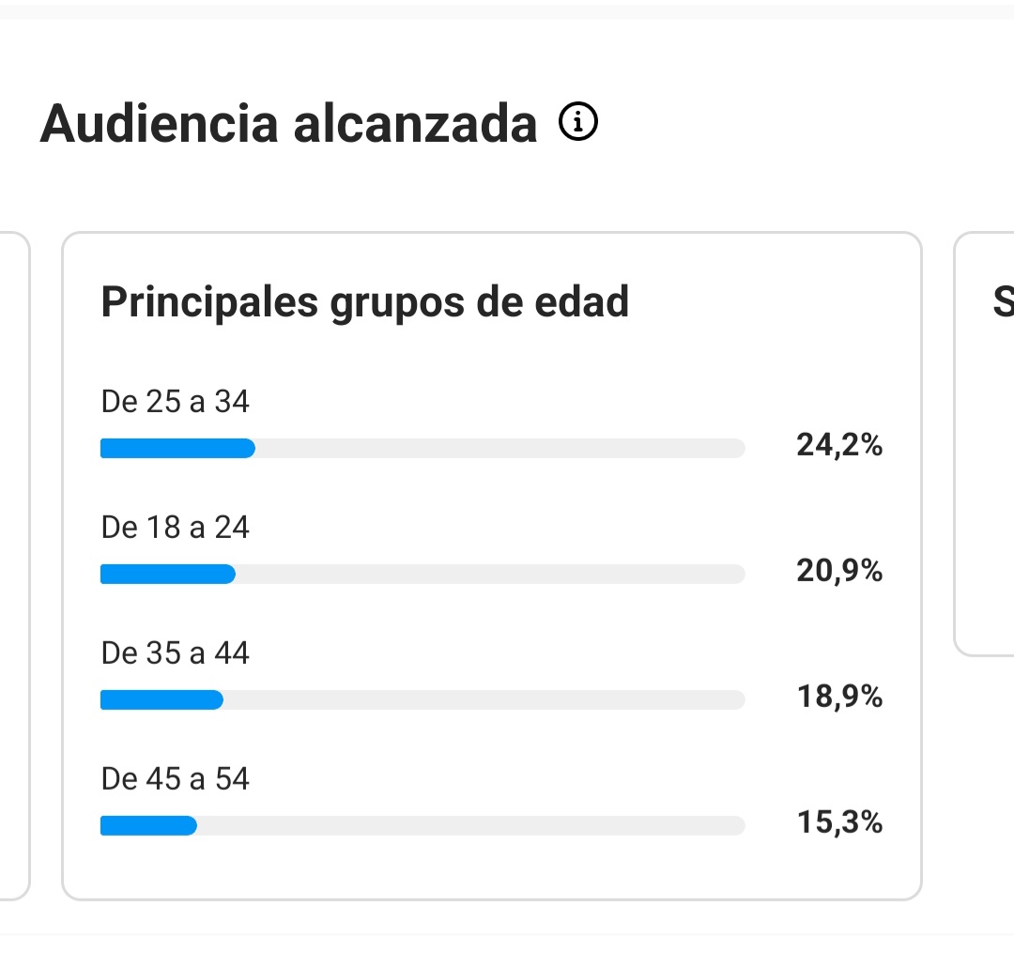Click the blue bar for De 35 a 44
The width and height of the screenshot is (1014, 968).
click(x=161, y=699)
